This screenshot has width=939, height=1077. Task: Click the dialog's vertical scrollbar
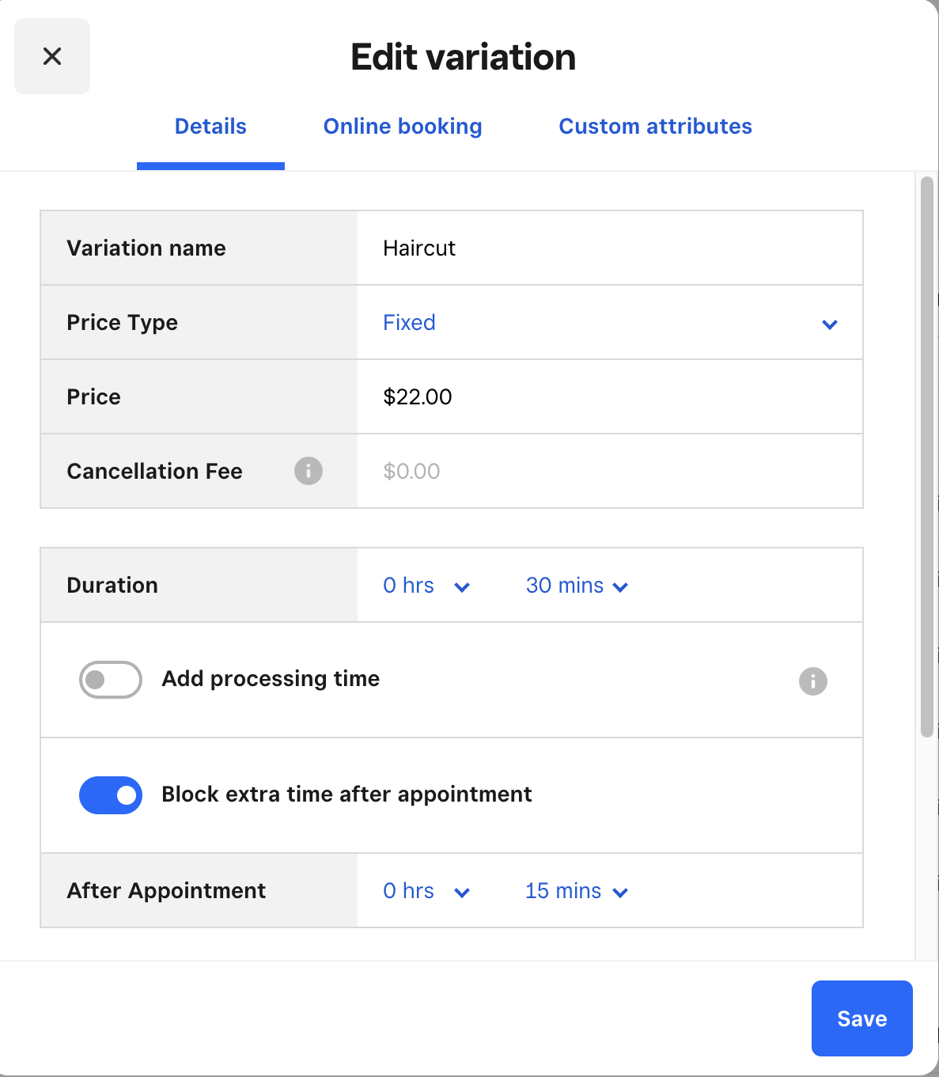[927, 457]
